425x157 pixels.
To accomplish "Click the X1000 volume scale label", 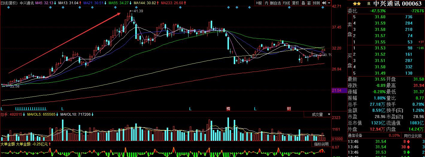I will click(338, 139).
